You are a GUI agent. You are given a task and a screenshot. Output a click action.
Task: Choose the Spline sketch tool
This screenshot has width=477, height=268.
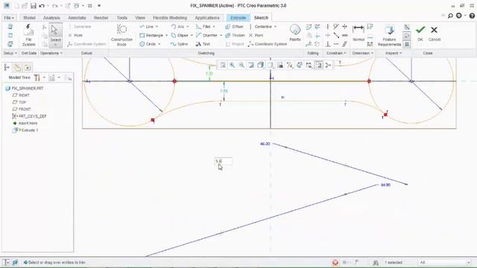(x=179, y=44)
